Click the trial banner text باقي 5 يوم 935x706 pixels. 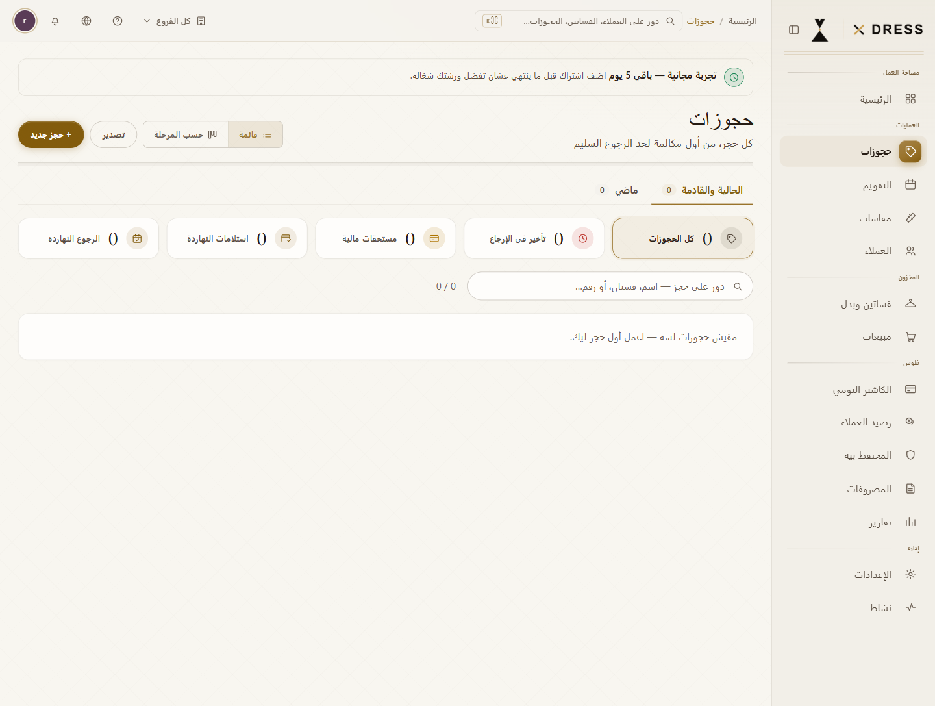click(630, 76)
